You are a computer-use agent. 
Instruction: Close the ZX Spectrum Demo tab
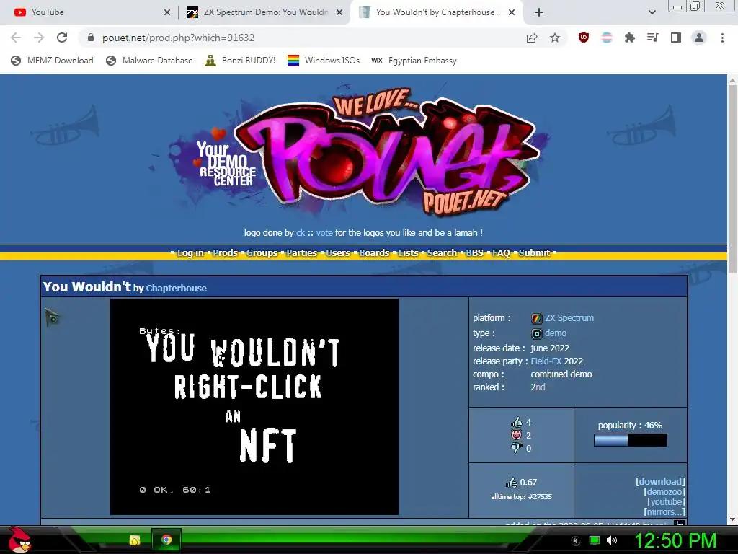[339, 12]
